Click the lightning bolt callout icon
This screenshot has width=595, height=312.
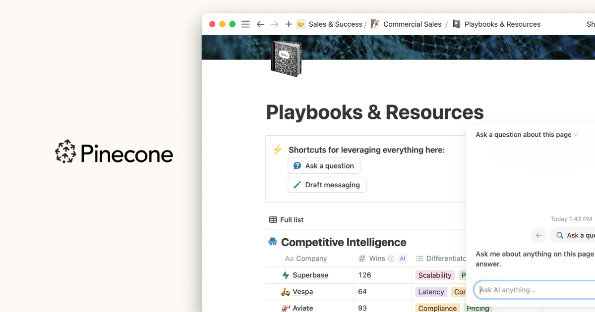pyautogui.click(x=278, y=150)
